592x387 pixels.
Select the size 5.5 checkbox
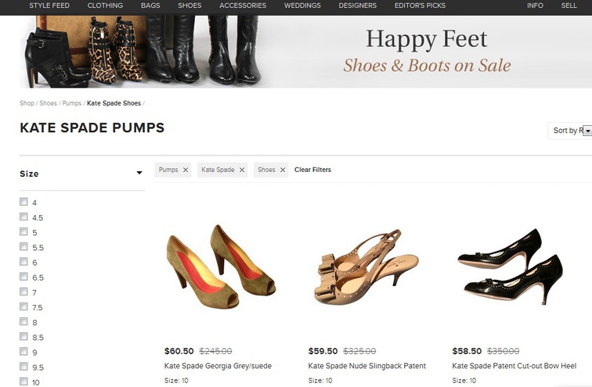point(23,246)
